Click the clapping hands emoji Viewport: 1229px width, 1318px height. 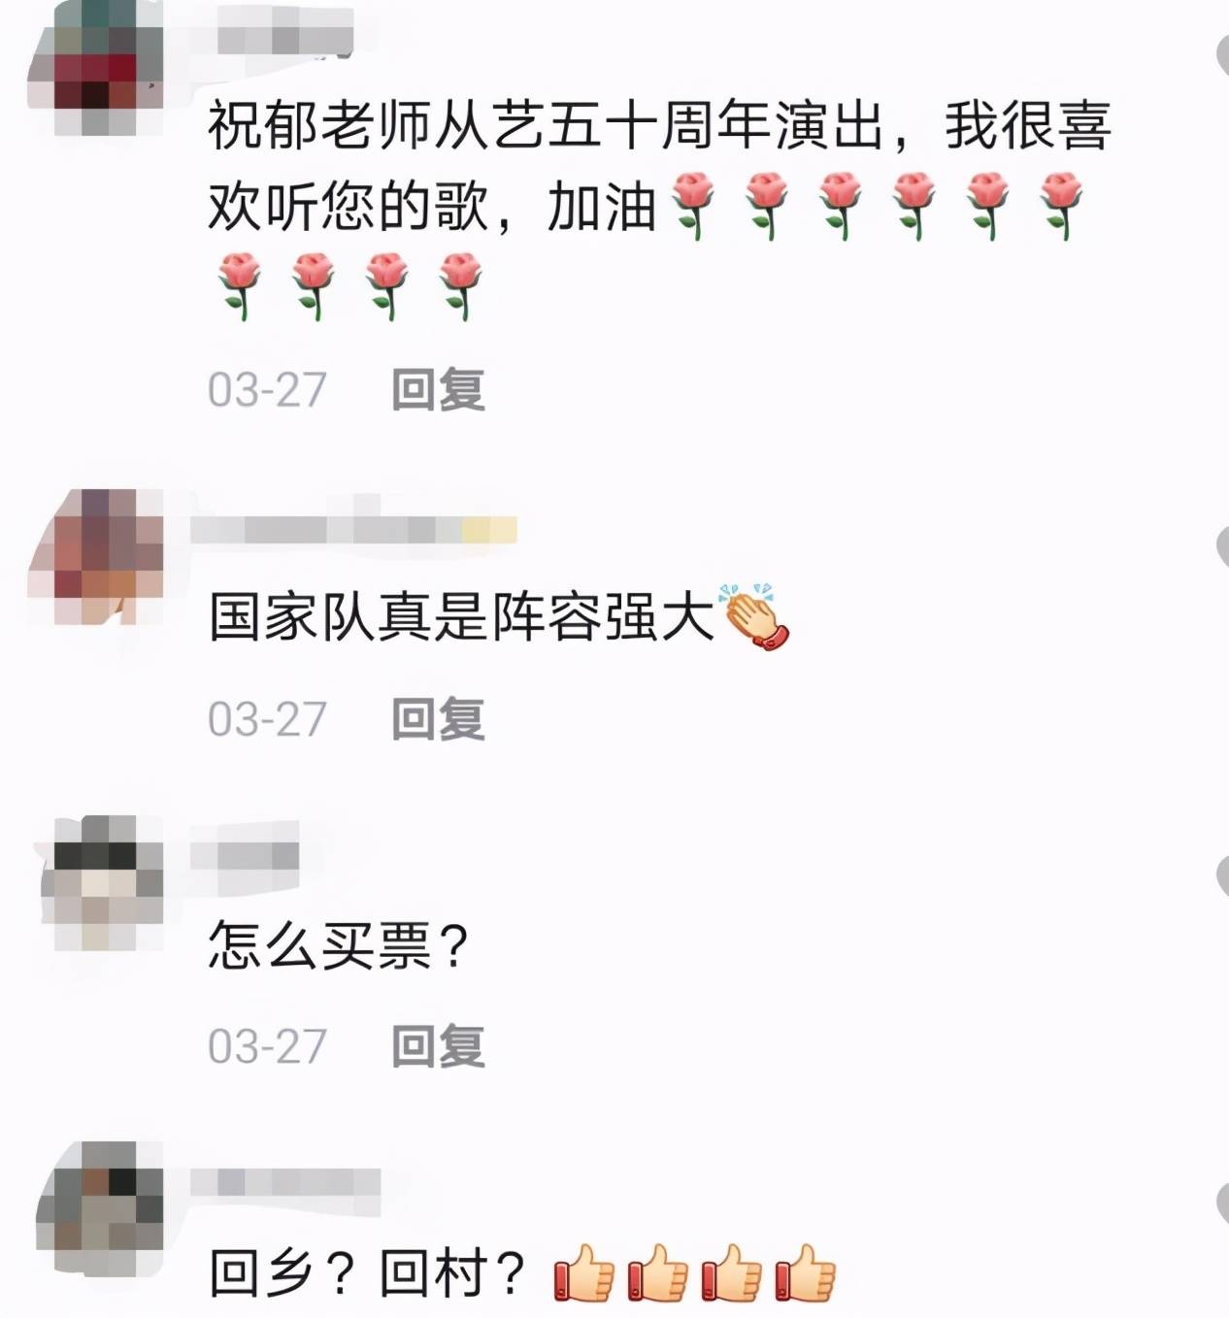coord(753,616)
